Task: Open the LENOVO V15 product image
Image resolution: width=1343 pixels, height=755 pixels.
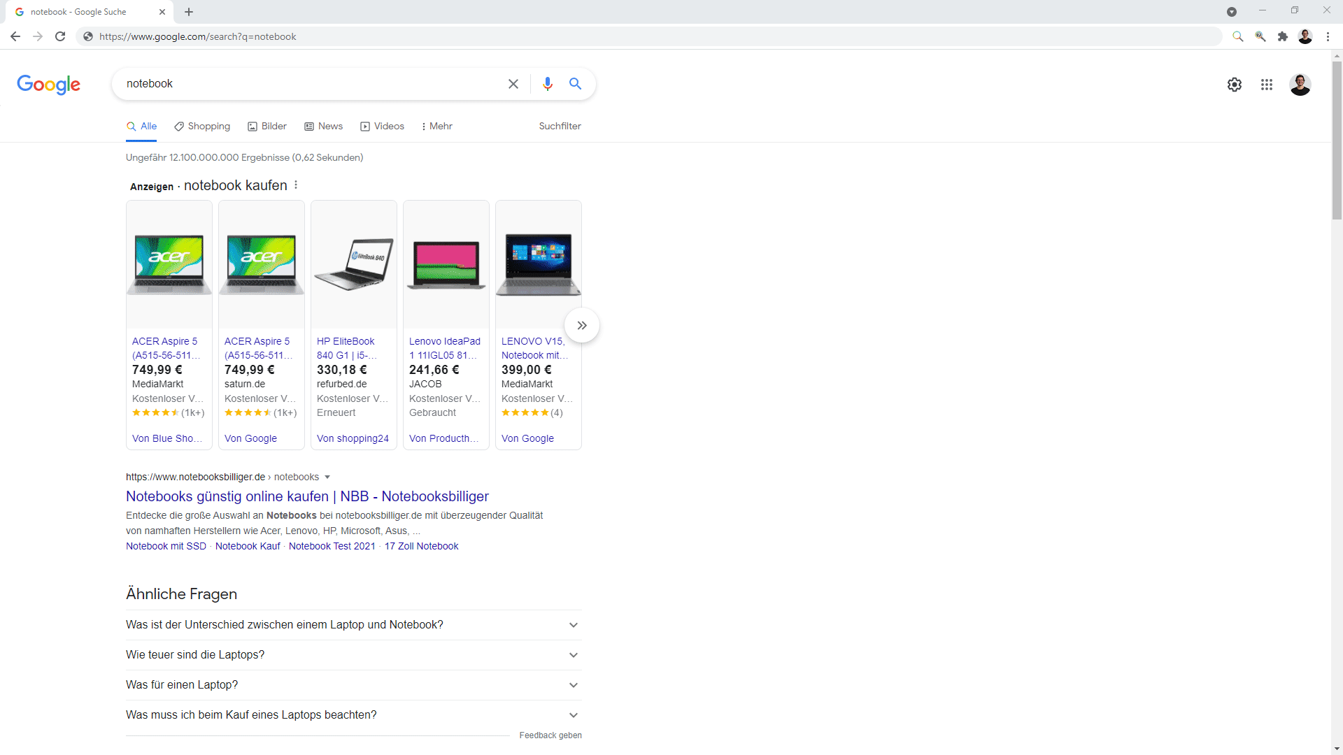Action: pos(539,264)
